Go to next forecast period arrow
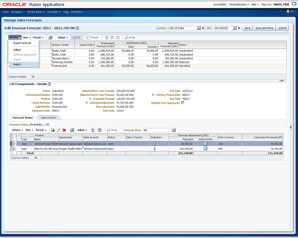The height and width of the screenshot is (238, 298). coord(239,28)
